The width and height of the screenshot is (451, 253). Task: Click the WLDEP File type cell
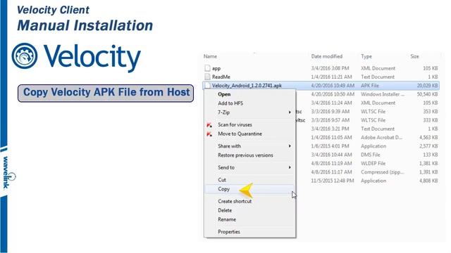tap(373, 163)
